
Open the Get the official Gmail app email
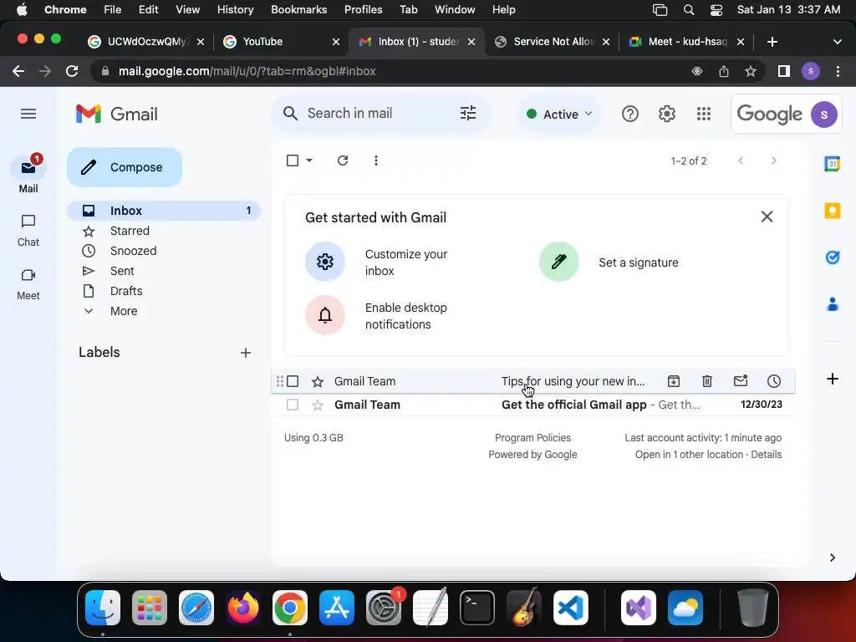coord(532,405)
